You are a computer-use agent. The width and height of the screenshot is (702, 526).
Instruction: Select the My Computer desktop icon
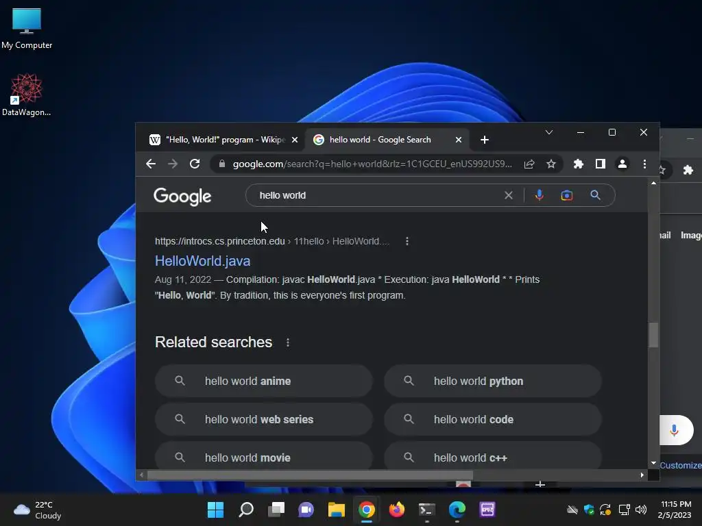pyautogui.click(x=27, y=29)
